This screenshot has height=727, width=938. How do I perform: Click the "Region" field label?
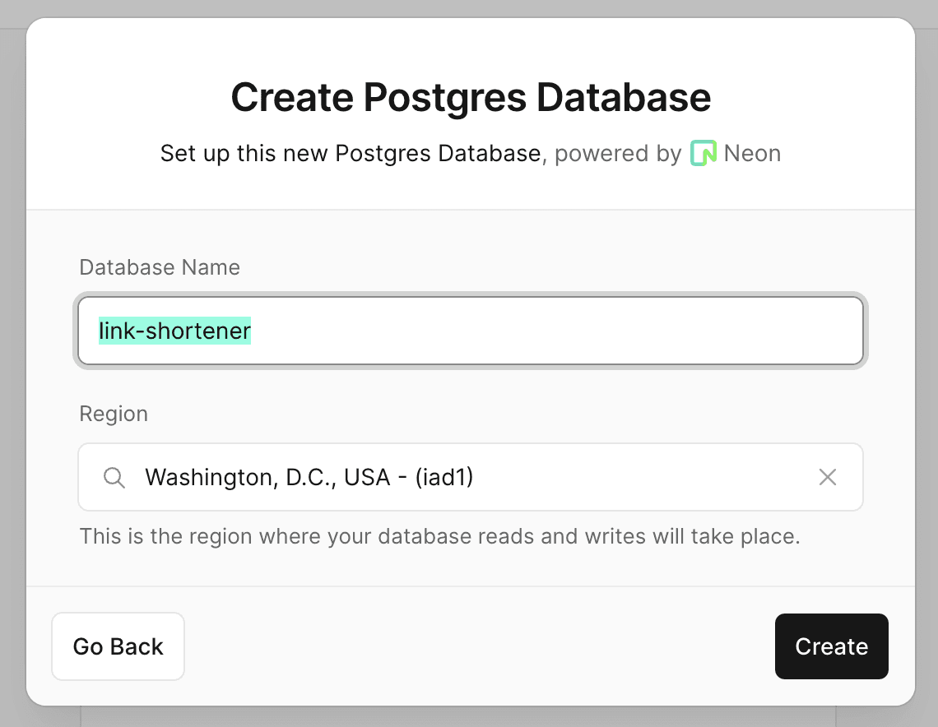pyautogui.click(x=114, y=414)
